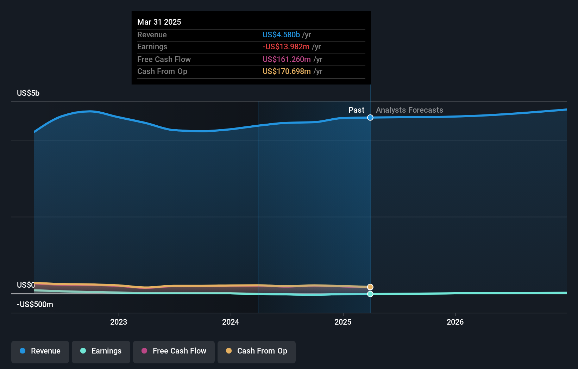Click the Cash From Op row label in tooltip
Screen dimensions: 578x369
pyautogui.click(x=162, y=71)
